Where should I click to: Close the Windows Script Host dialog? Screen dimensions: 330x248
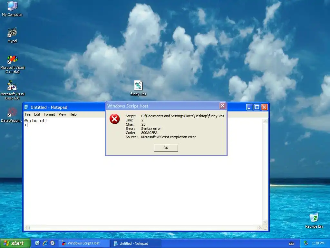(222, 106)
